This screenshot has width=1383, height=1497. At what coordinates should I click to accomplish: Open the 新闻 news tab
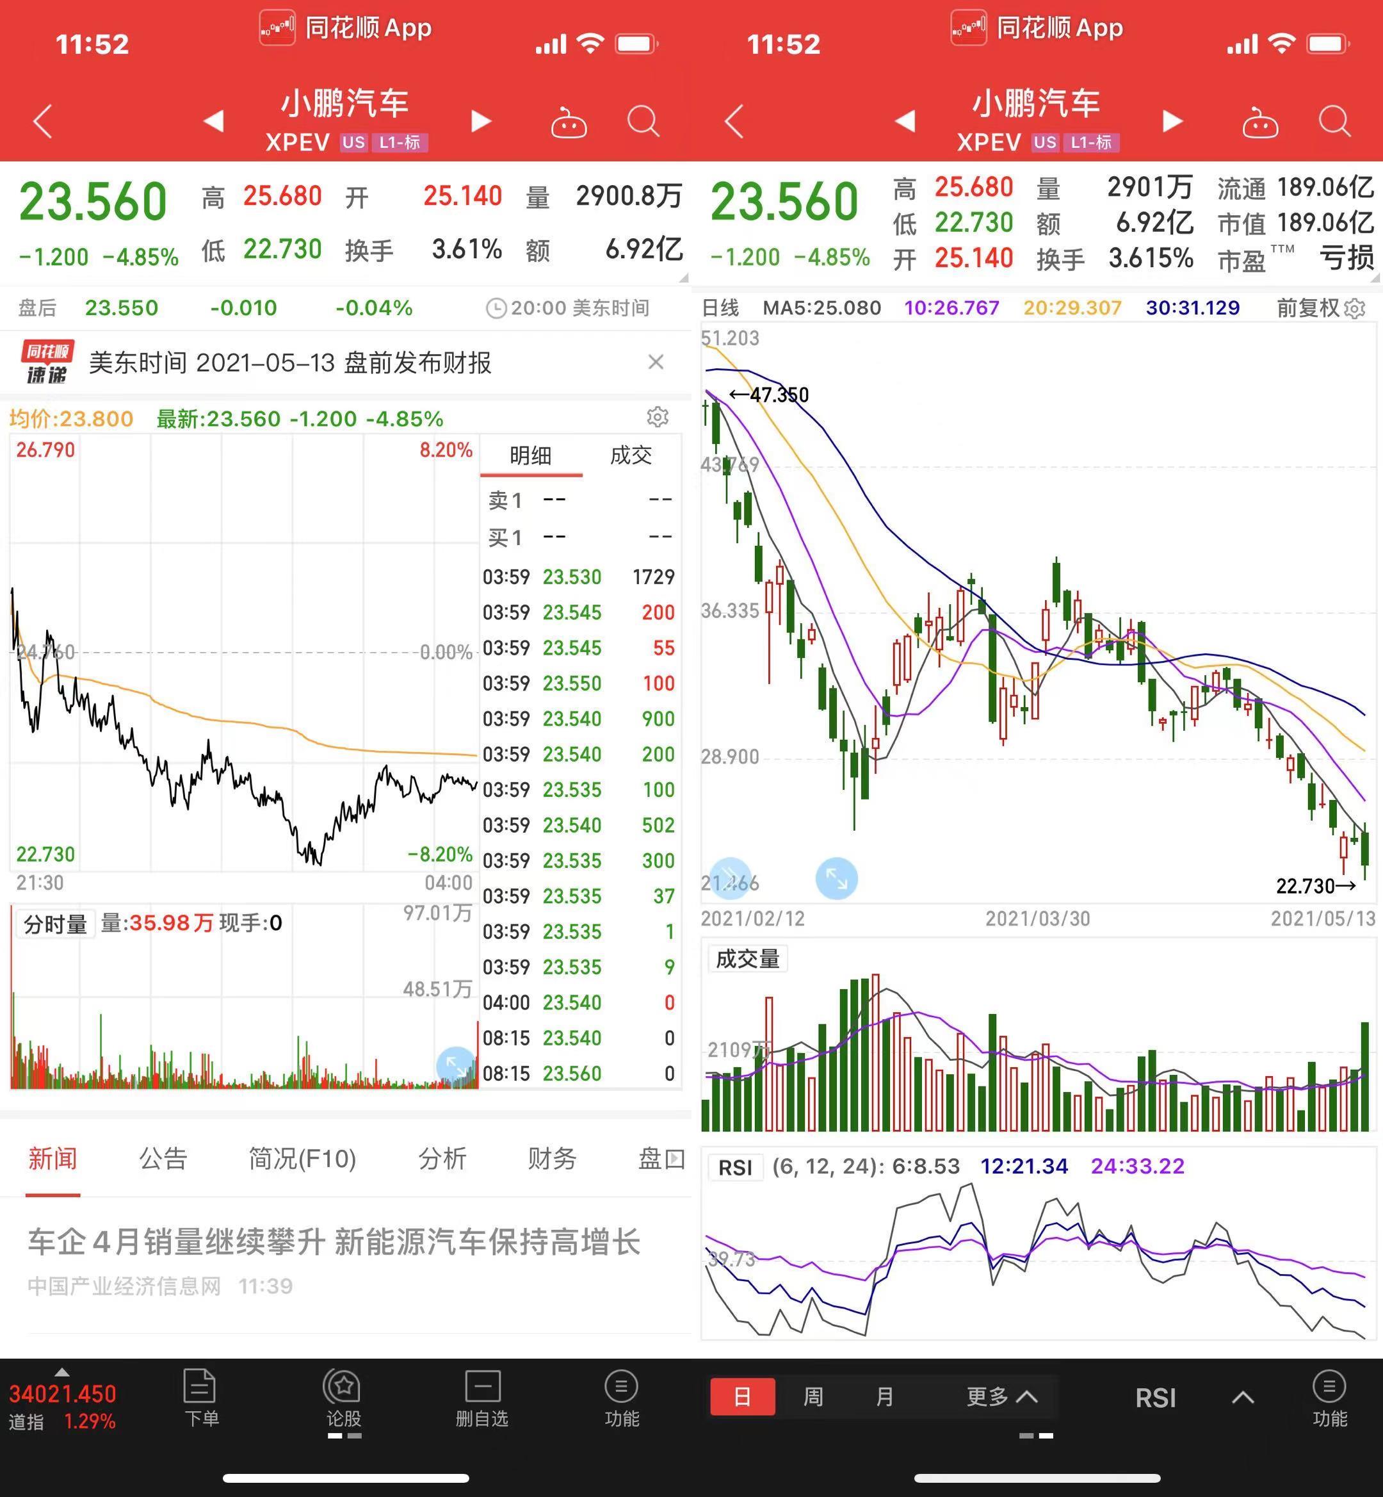[x=53, y=1159]
